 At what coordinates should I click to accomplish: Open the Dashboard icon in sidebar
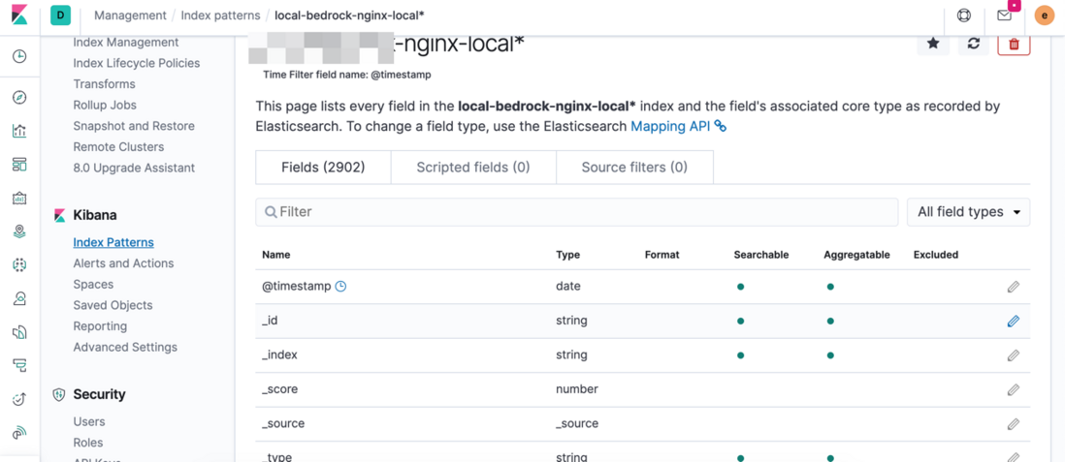pyautogui.click(x=19, y=165)
